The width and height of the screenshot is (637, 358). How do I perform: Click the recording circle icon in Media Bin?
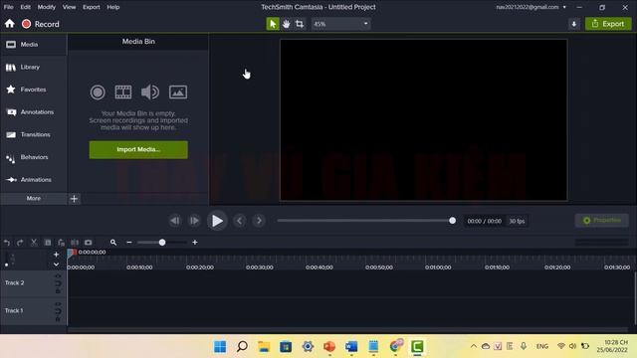click(x=98, y=92)
